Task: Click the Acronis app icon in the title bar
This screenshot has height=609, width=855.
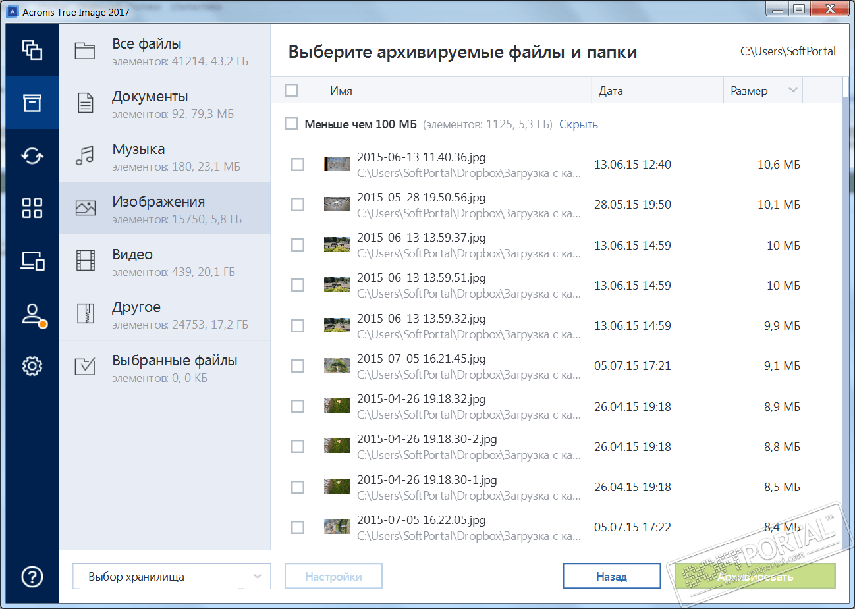Action: [12, 12]
